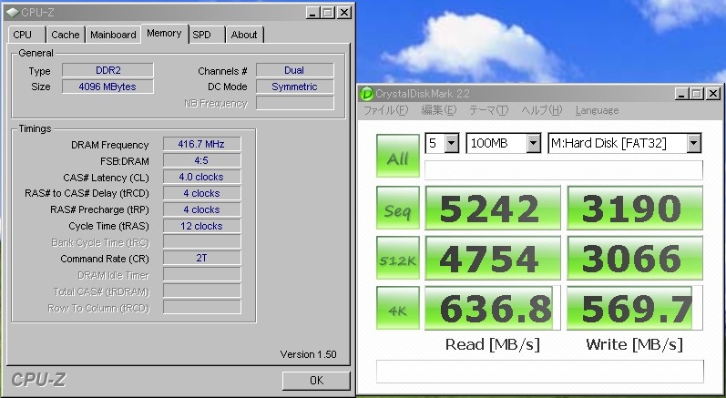Click the 512K write result 3066
This screenshot has width=726, height=398.
point(635,258)
